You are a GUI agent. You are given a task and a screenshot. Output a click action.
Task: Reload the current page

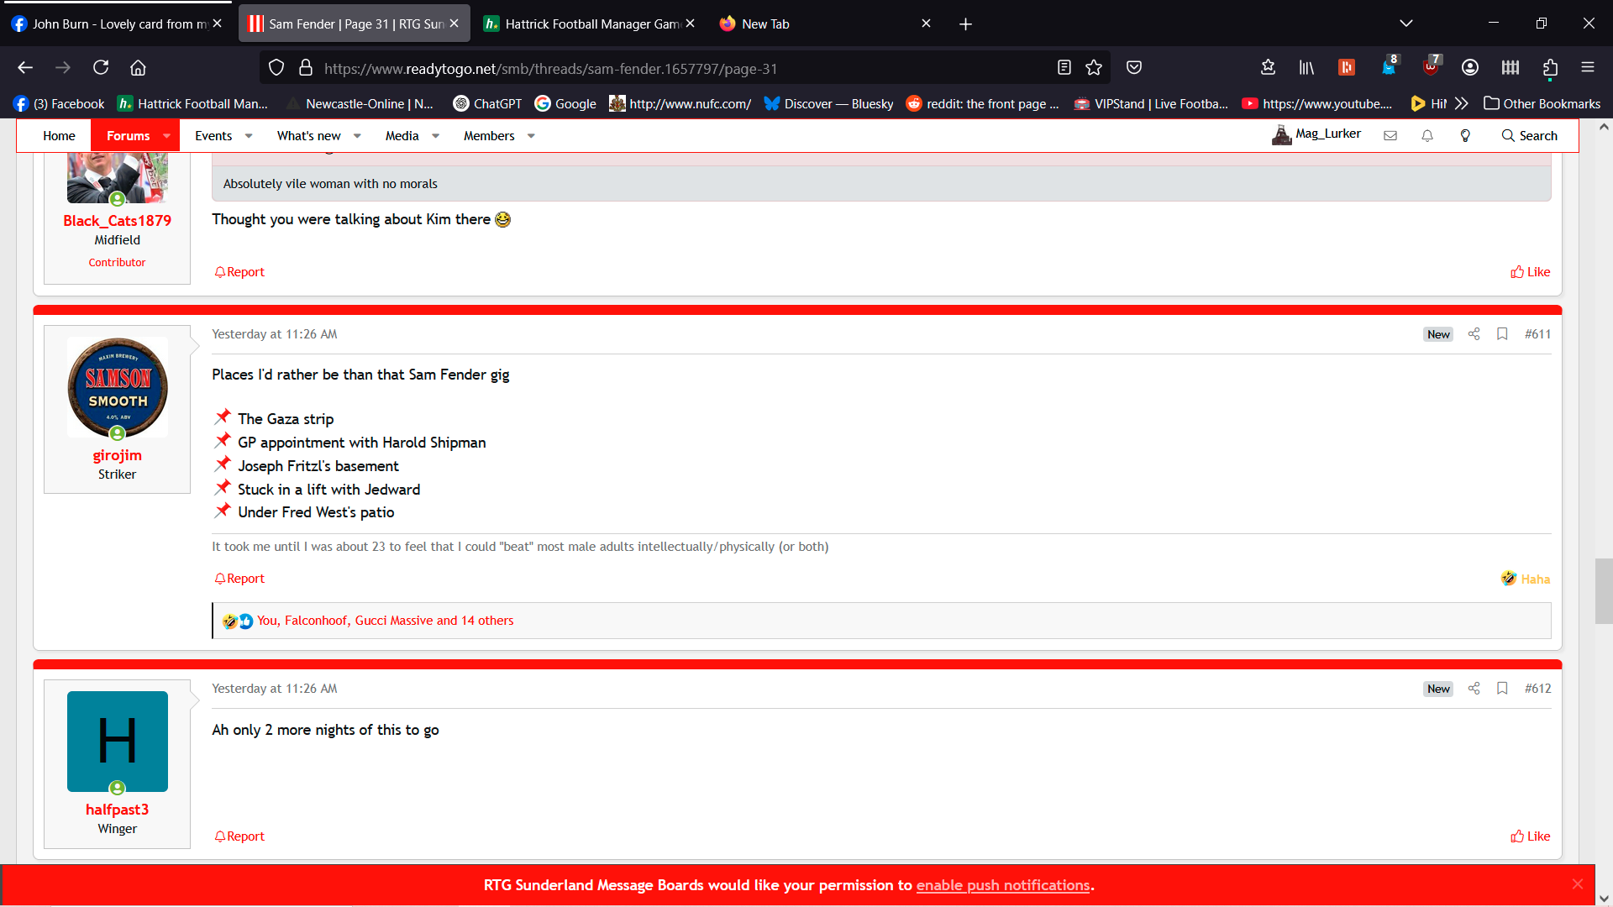[101, 68]
